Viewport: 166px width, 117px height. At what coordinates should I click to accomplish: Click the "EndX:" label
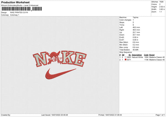[122, 37]
